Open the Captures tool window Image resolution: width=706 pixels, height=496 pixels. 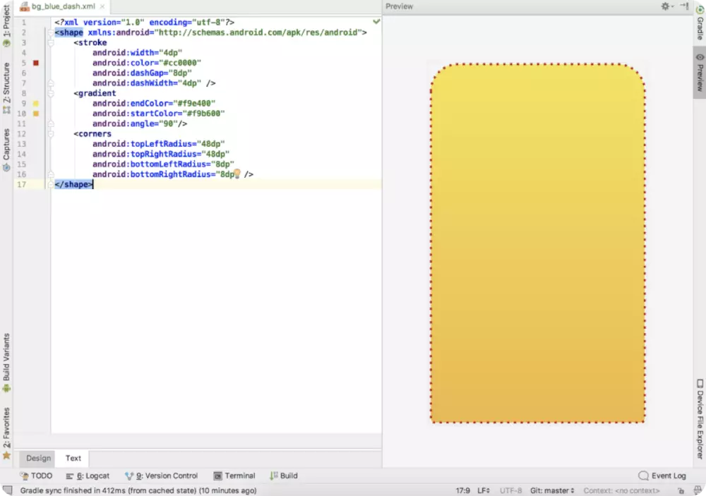pyautogui.click(x=6, y=150)
